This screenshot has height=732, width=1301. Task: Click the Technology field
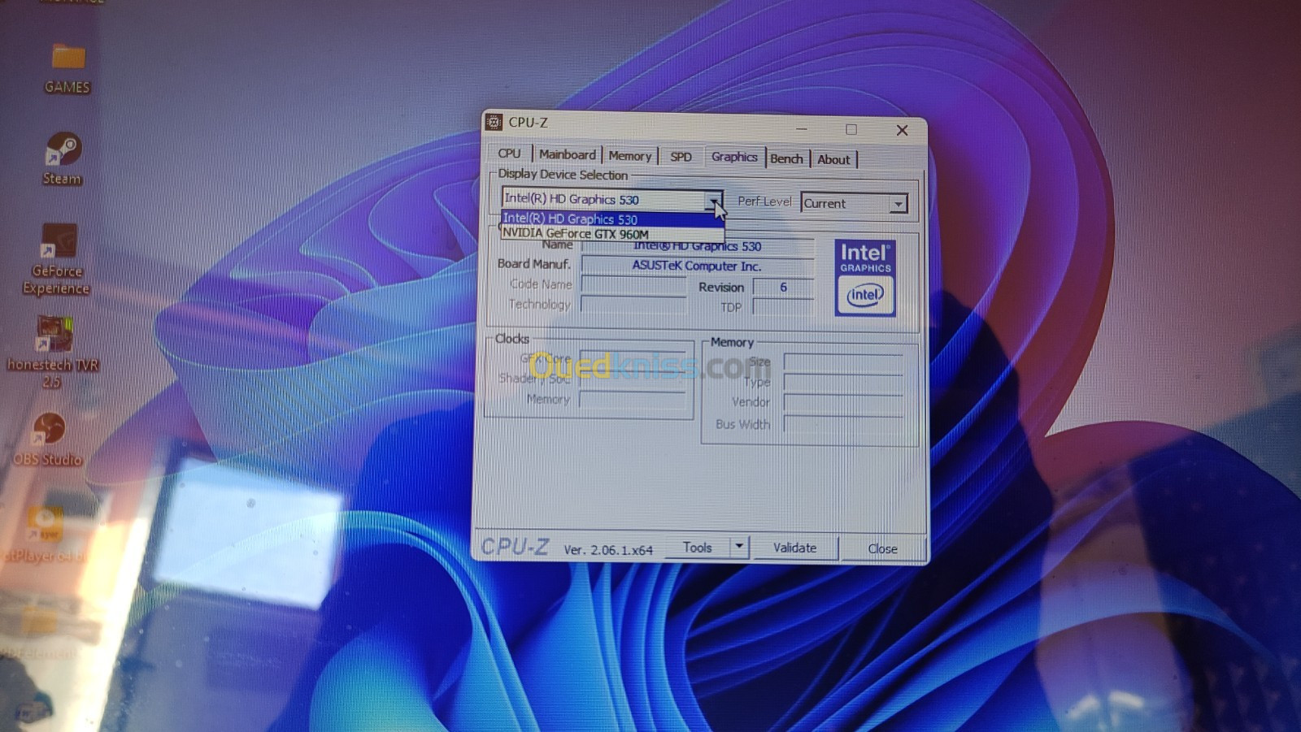click(x=633, y=305)
